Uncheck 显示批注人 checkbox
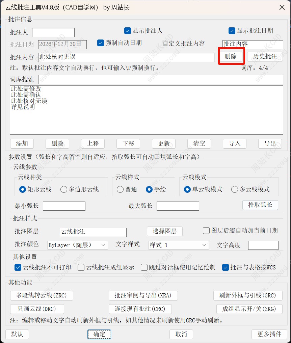Viewport: 291px width, 343px height. [x=128, y=31]
